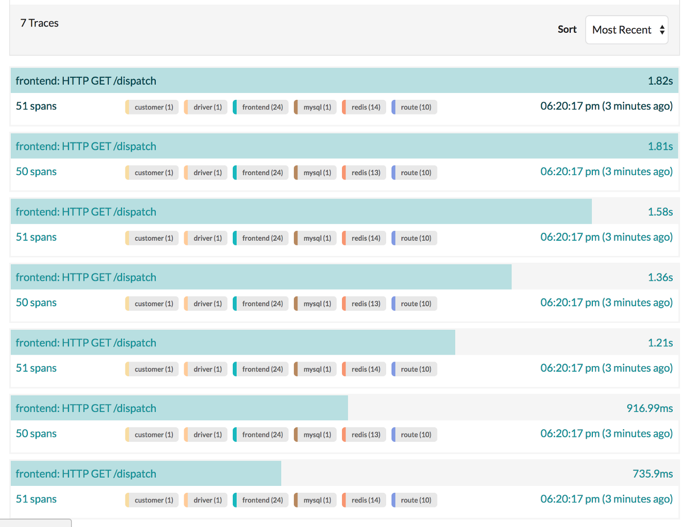The image size is (686, 527).
Task: Select frontend (24) tag in the 735.9ms trace
Action: (261, 501)
